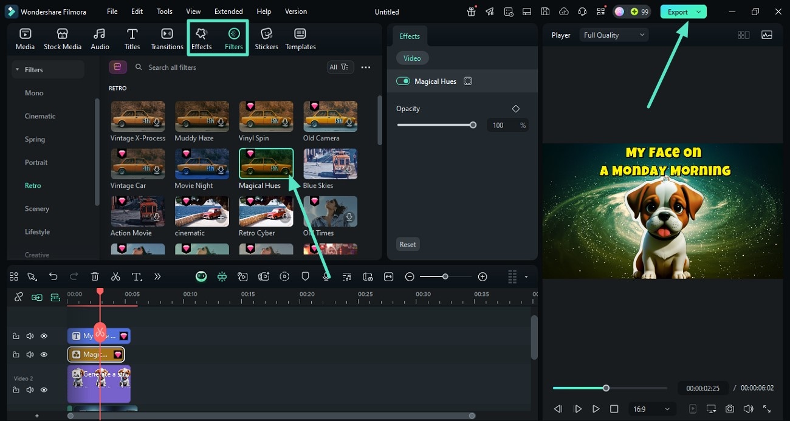Lock the title track

coord(16,336)
